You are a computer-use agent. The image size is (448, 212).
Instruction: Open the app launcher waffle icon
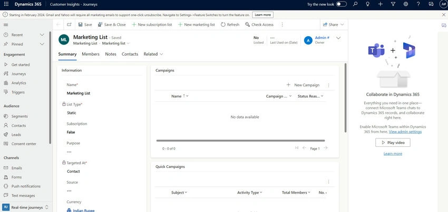[x=6, y=4]
